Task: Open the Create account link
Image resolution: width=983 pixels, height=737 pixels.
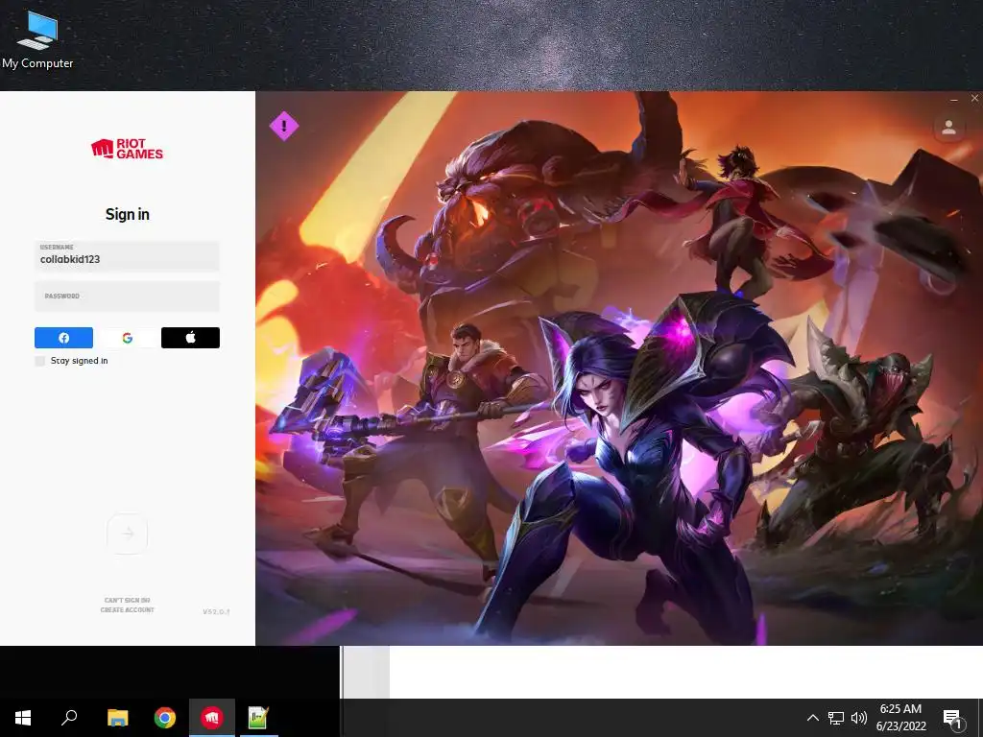Action: click(128, 609)
